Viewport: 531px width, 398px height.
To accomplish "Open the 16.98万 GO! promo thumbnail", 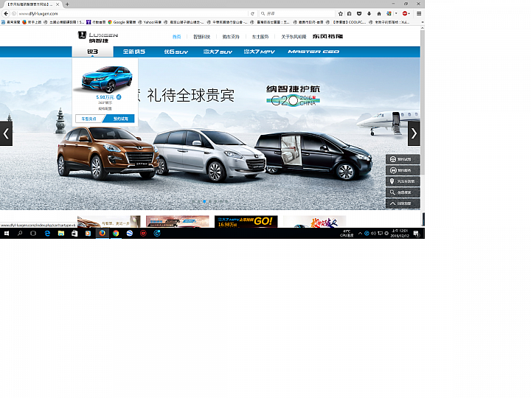I will coord(246,222).
